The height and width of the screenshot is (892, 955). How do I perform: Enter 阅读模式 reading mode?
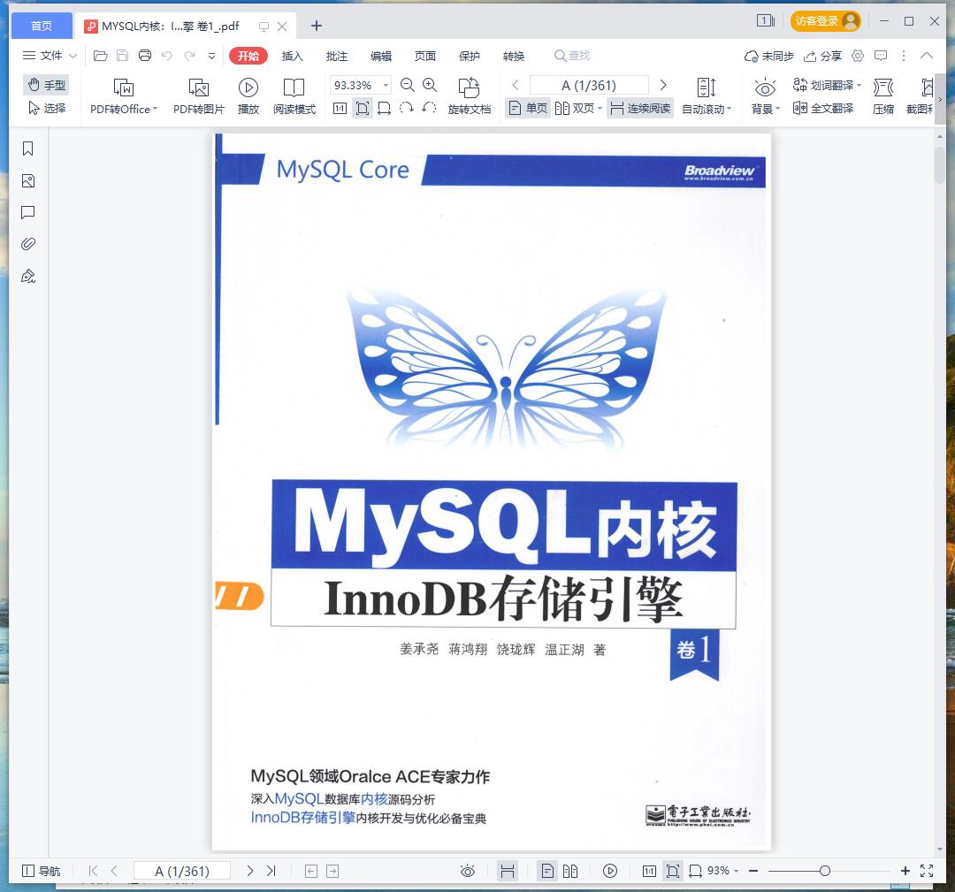click(x=294, y=96)
